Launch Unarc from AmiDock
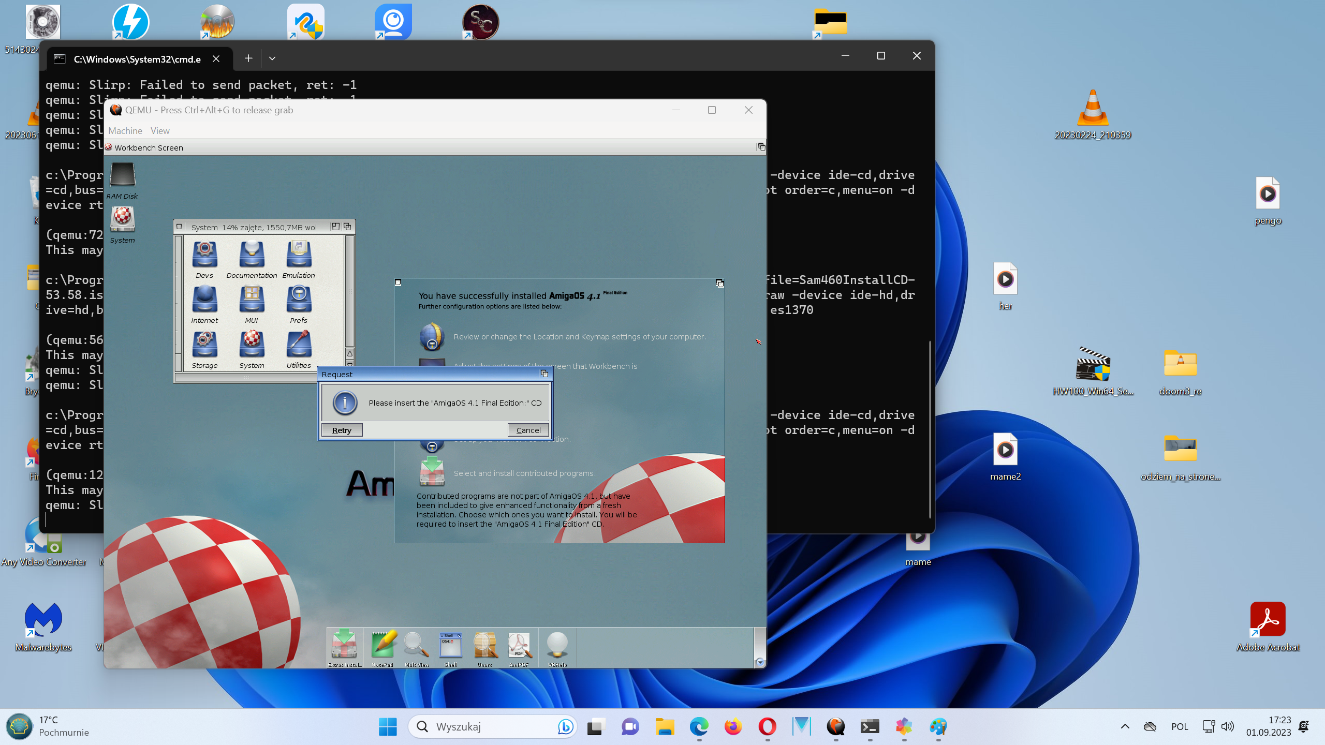 click(x=485, y=648)
